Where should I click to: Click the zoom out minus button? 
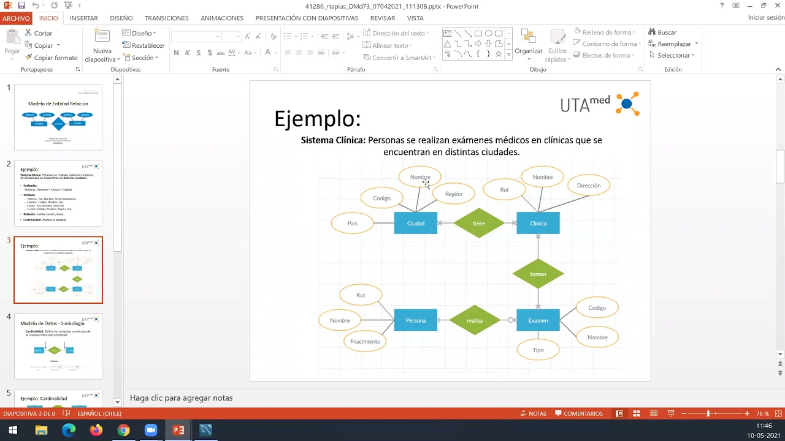684,413
